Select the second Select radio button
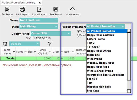 point(79,35)
